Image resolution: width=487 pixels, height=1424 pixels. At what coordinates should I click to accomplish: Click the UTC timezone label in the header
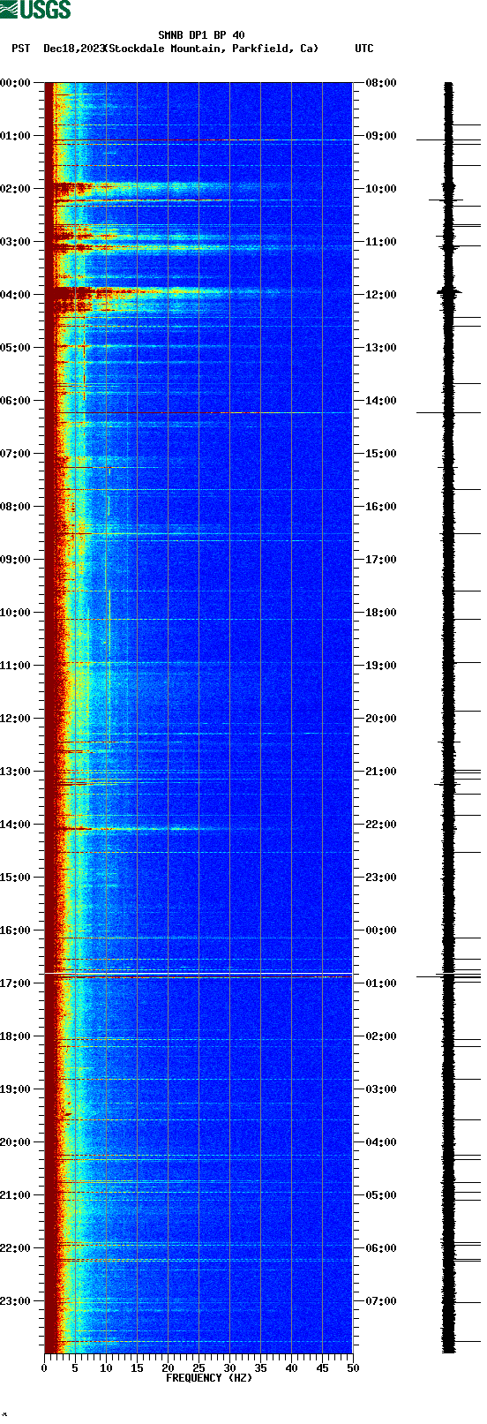click(364, 49)
